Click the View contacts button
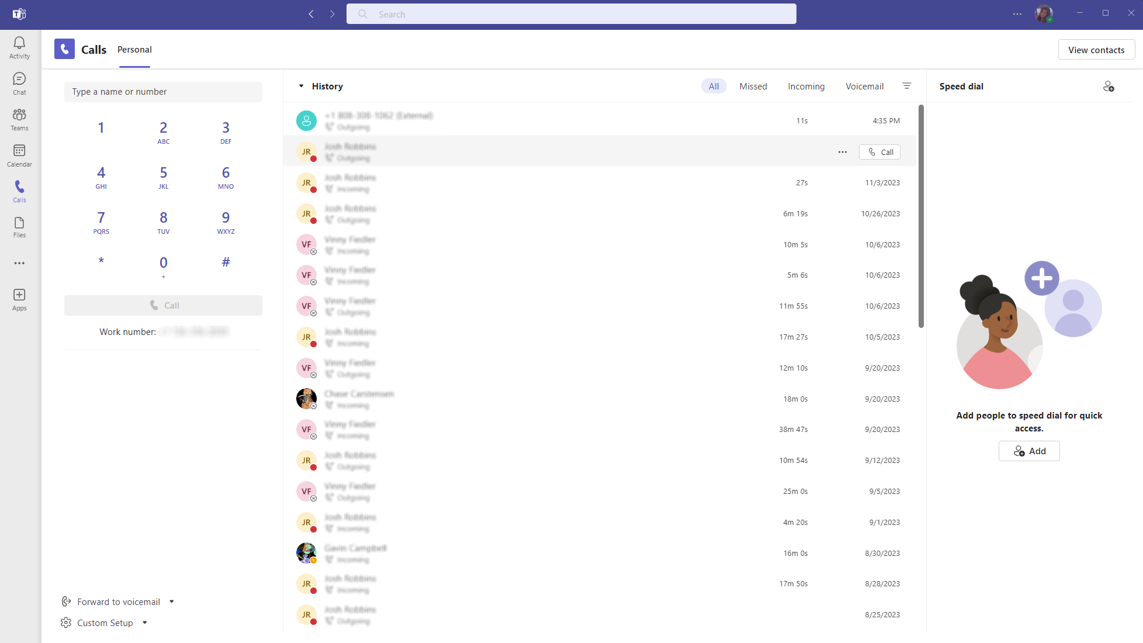 coord(1096,49)
